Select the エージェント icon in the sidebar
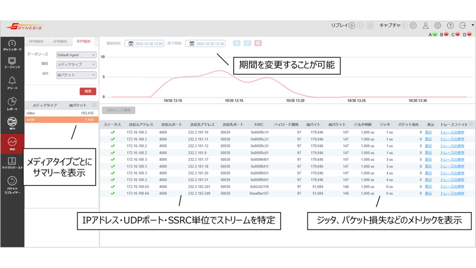The image size is (476, 268). pos(13,61)
